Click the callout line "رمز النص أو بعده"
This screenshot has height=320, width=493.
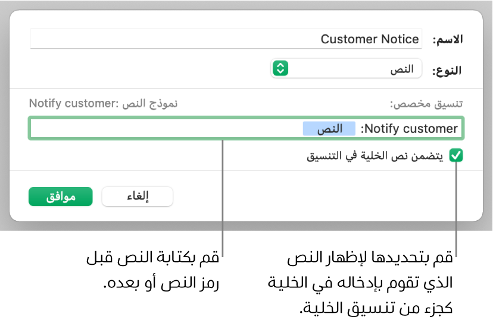(x=161, y=283)
